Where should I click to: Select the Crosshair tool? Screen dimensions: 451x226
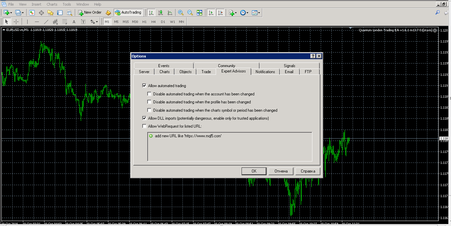pyautogui.click(x=16, y=22)
